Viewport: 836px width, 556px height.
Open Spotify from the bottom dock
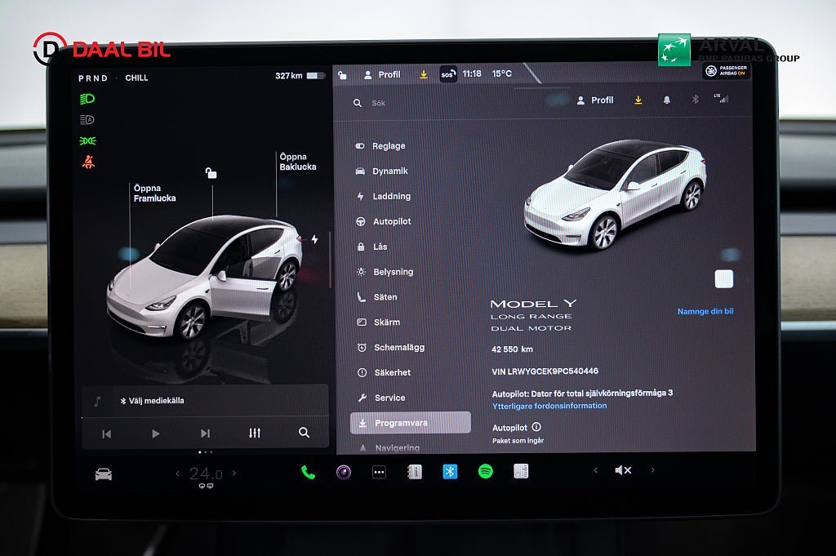pyautogui.click(x=485, y=471)
